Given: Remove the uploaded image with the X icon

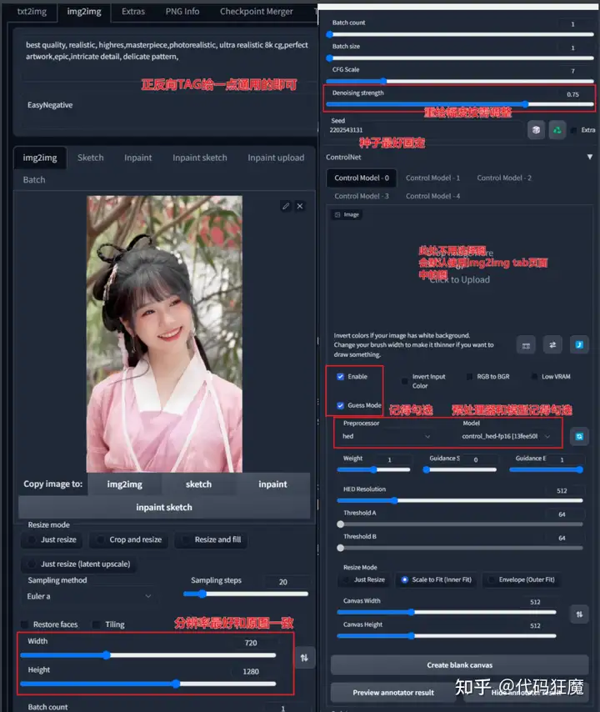Looking at the screenshot, I should (300, 206).
